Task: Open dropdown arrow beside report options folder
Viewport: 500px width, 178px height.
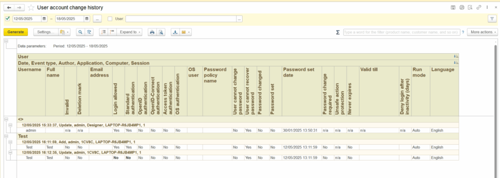Action: tap(68, 32)
